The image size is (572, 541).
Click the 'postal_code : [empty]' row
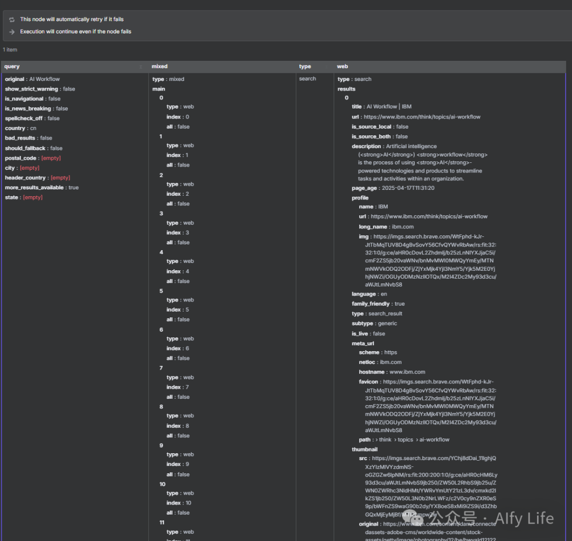[x=33, y=158]
